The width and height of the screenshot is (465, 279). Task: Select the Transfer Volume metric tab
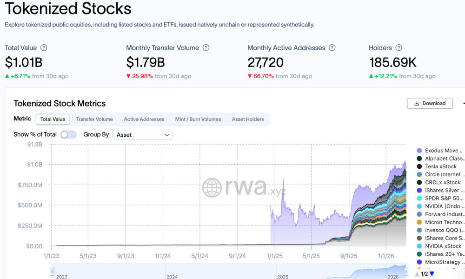pyautogui.click(x=94, y=120)
